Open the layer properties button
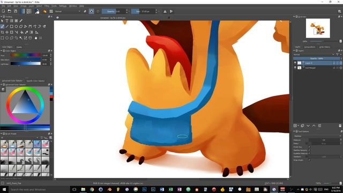Viewport: 343px width, 193px height. tap(319, 125)
